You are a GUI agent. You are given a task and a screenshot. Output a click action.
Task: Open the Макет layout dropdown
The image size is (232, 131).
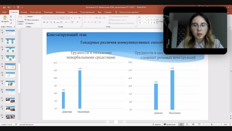29,17
